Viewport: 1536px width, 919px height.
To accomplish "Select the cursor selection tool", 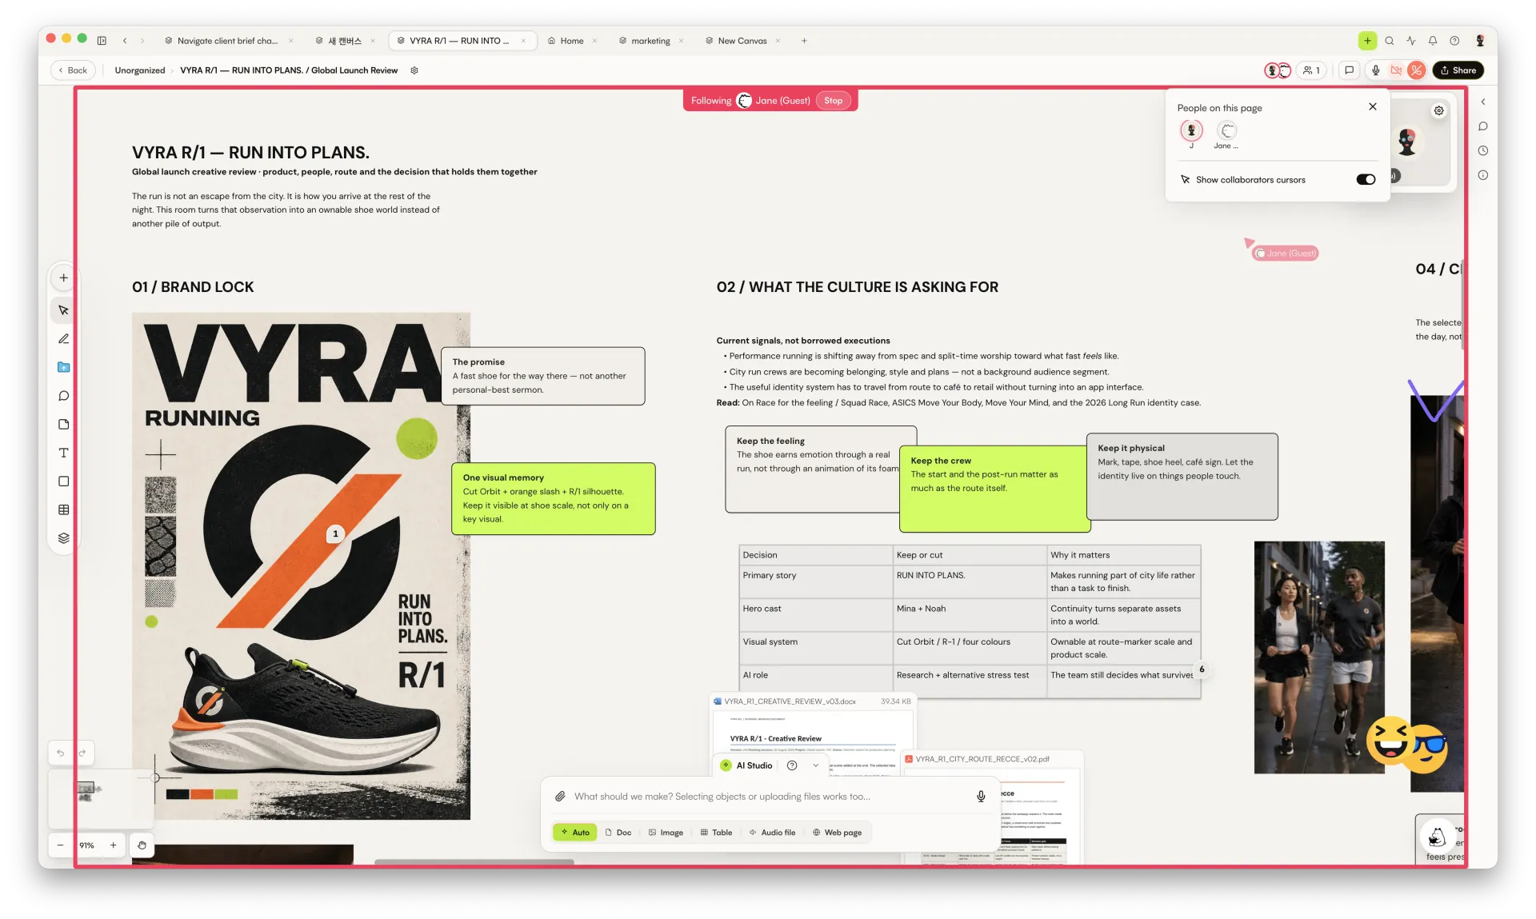I will click(x=63, y=310).
